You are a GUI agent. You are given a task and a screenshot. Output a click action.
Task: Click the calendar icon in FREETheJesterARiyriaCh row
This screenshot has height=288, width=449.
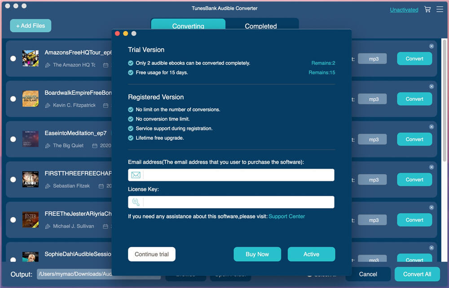pos(106,226)
